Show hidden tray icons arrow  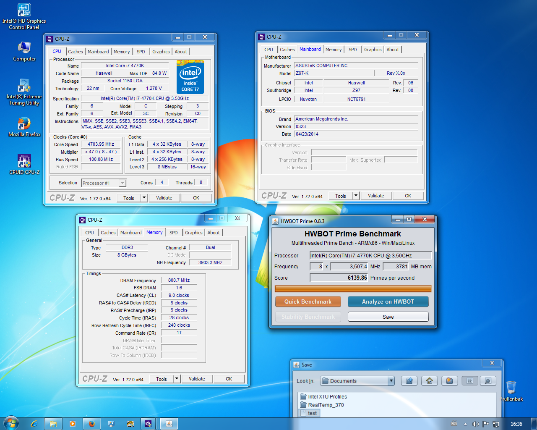click(x=465, y=424)
